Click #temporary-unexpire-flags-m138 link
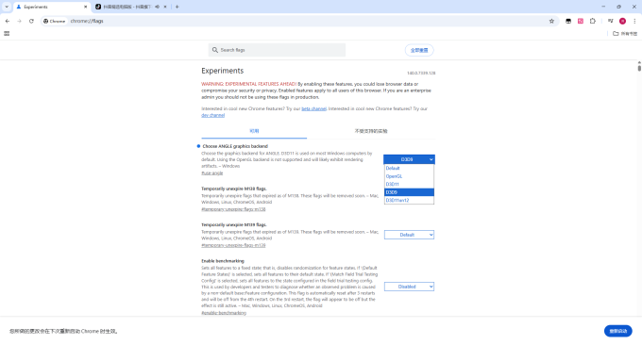Image resolution: width=642 pixels, height=345 pixels. (x=233, y=209)
